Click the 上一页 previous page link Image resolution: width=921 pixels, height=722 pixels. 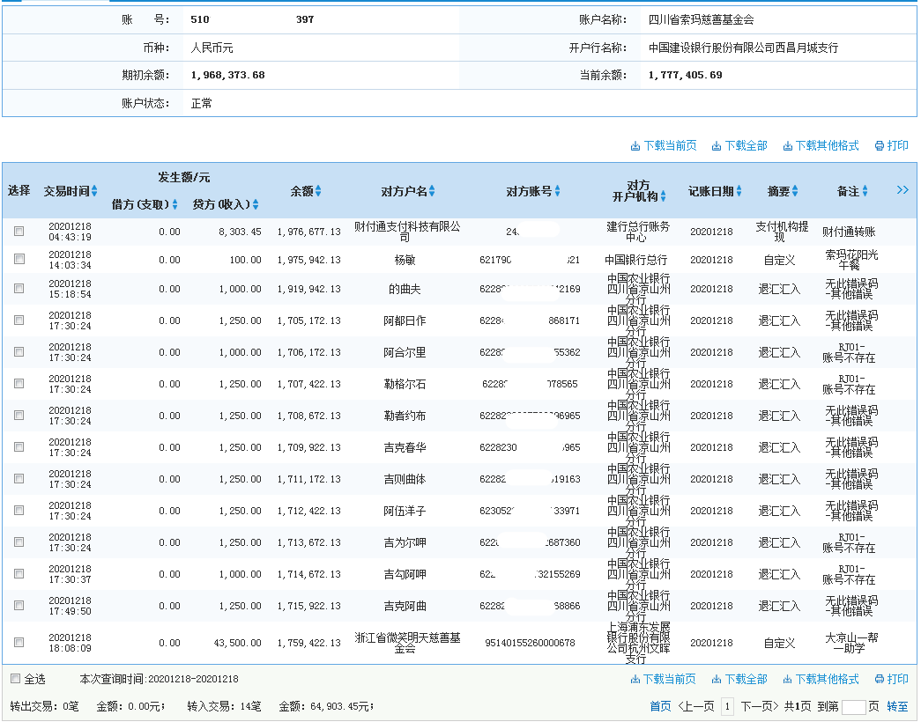[x=694, y=704]
